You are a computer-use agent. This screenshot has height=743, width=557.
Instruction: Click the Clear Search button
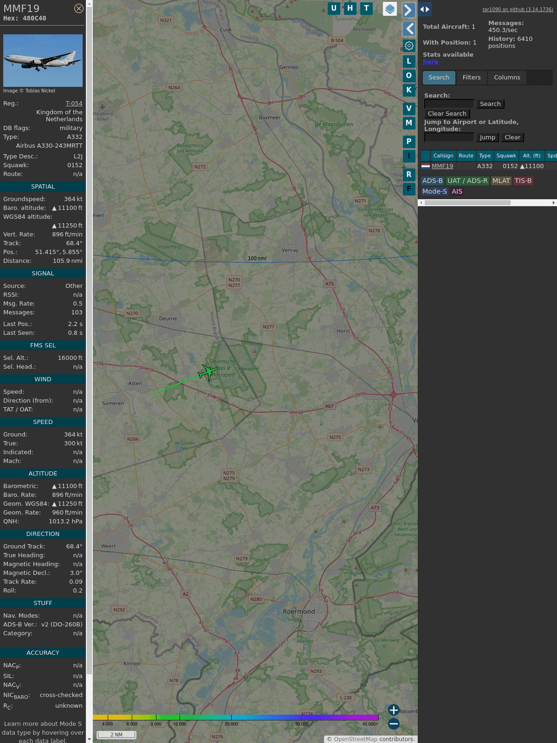(x=447, y=114)
